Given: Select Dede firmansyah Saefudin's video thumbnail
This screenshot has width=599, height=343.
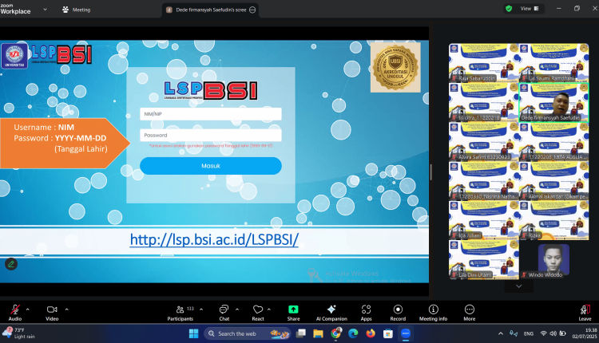Looking at the screenshot, I should [x=553, y=102].
